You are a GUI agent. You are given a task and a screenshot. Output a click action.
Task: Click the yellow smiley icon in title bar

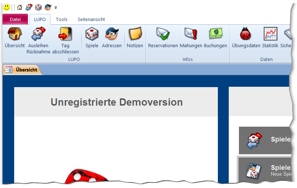click(7, 7)
